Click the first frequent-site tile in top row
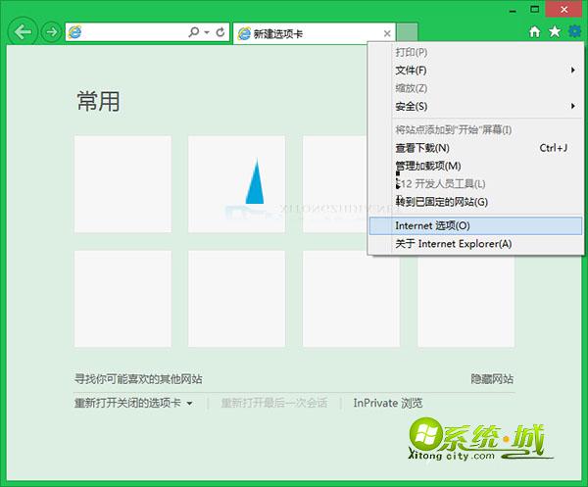Screen dimensions: 588x487 [123, 184]
